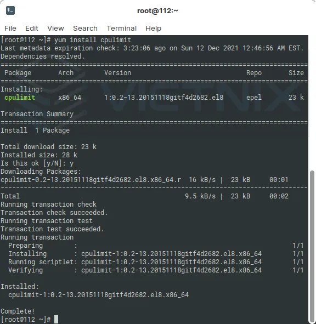The image size is (316, 324).
Task: Open the Search menu
Action: (x=85, y=29)
